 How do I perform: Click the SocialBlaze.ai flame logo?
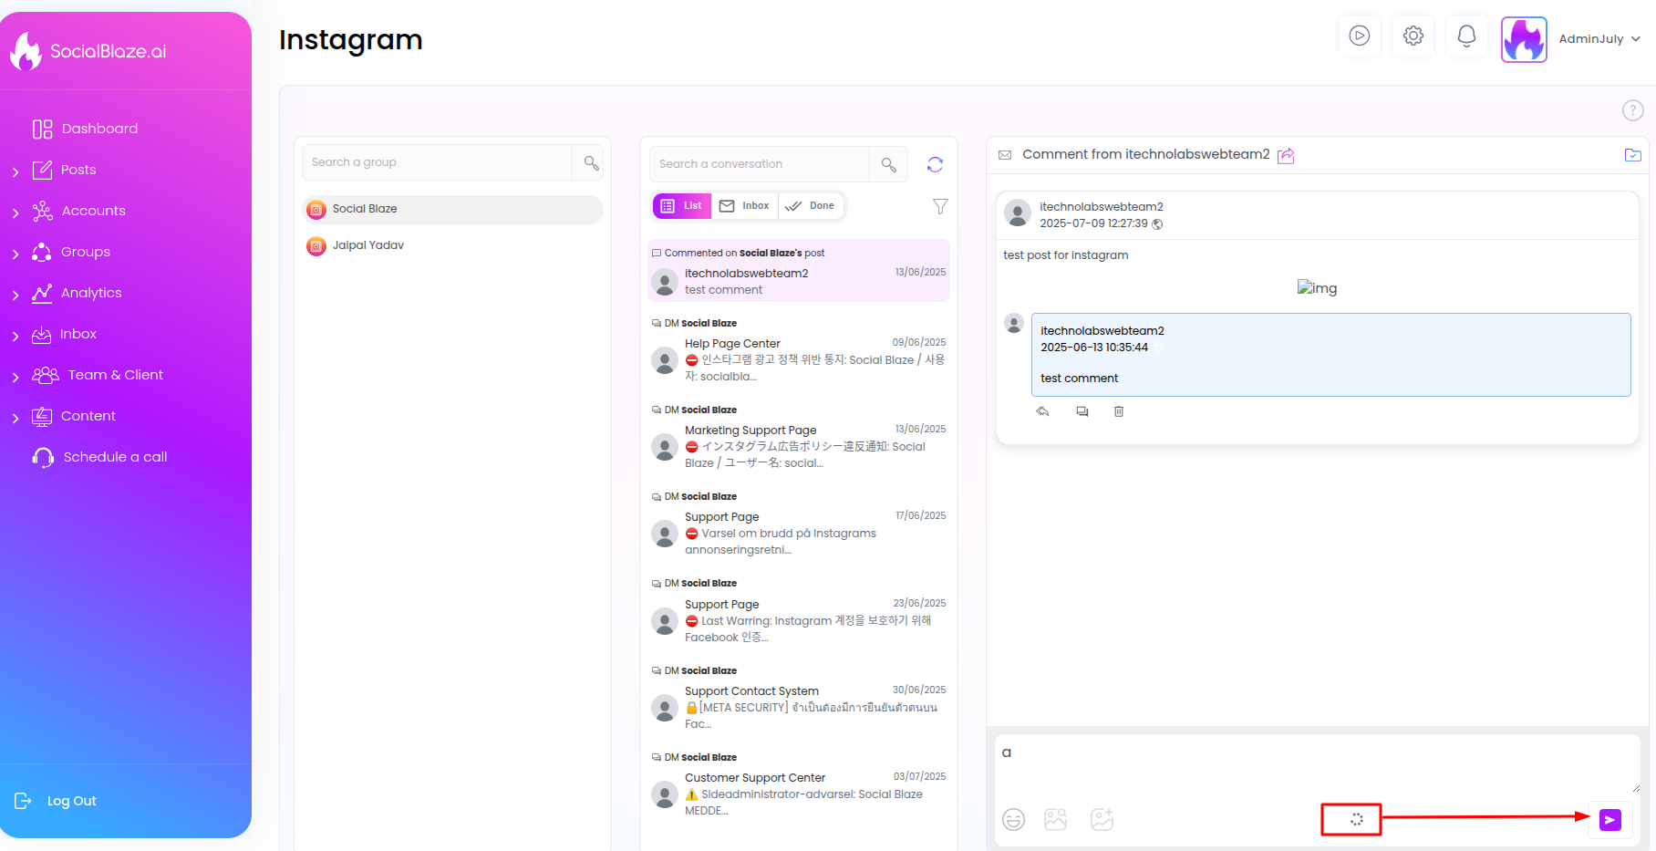[x=26, y=51]
